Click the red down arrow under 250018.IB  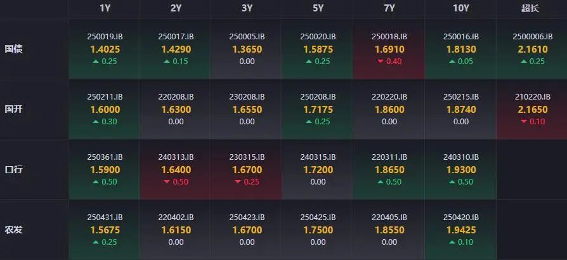pos(381,62)
